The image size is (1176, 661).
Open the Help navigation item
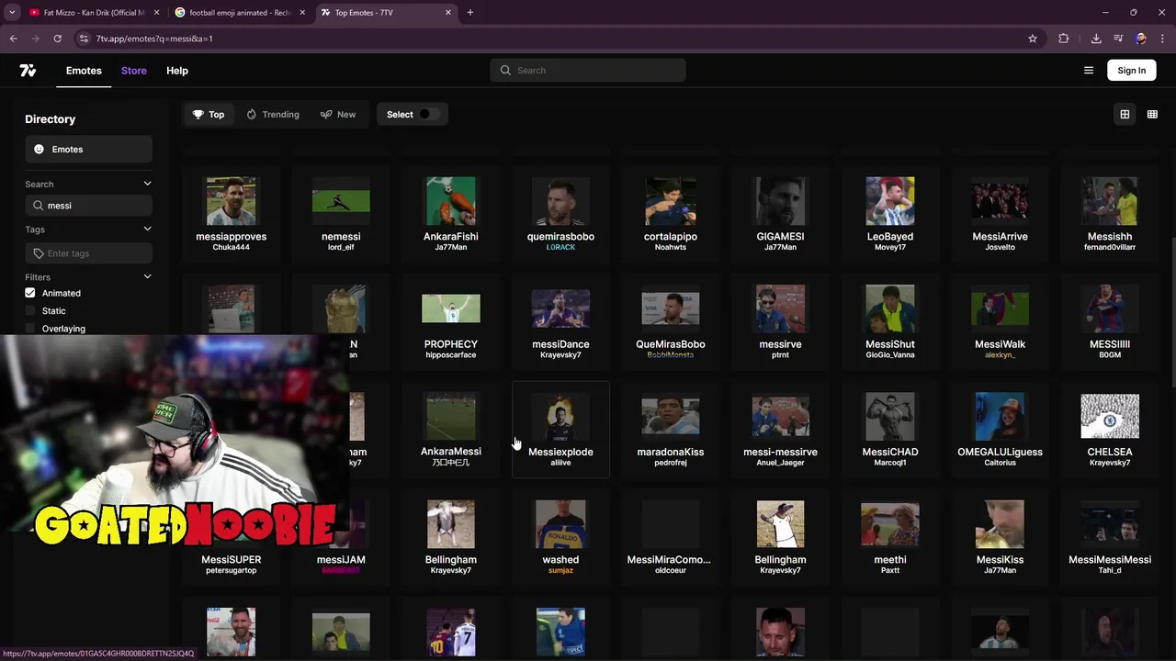(x=177, y=71)
